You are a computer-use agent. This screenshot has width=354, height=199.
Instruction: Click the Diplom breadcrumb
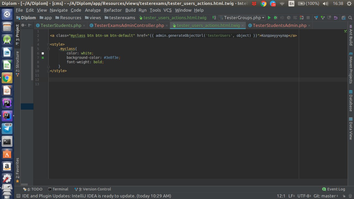click(x=26, y=18)
